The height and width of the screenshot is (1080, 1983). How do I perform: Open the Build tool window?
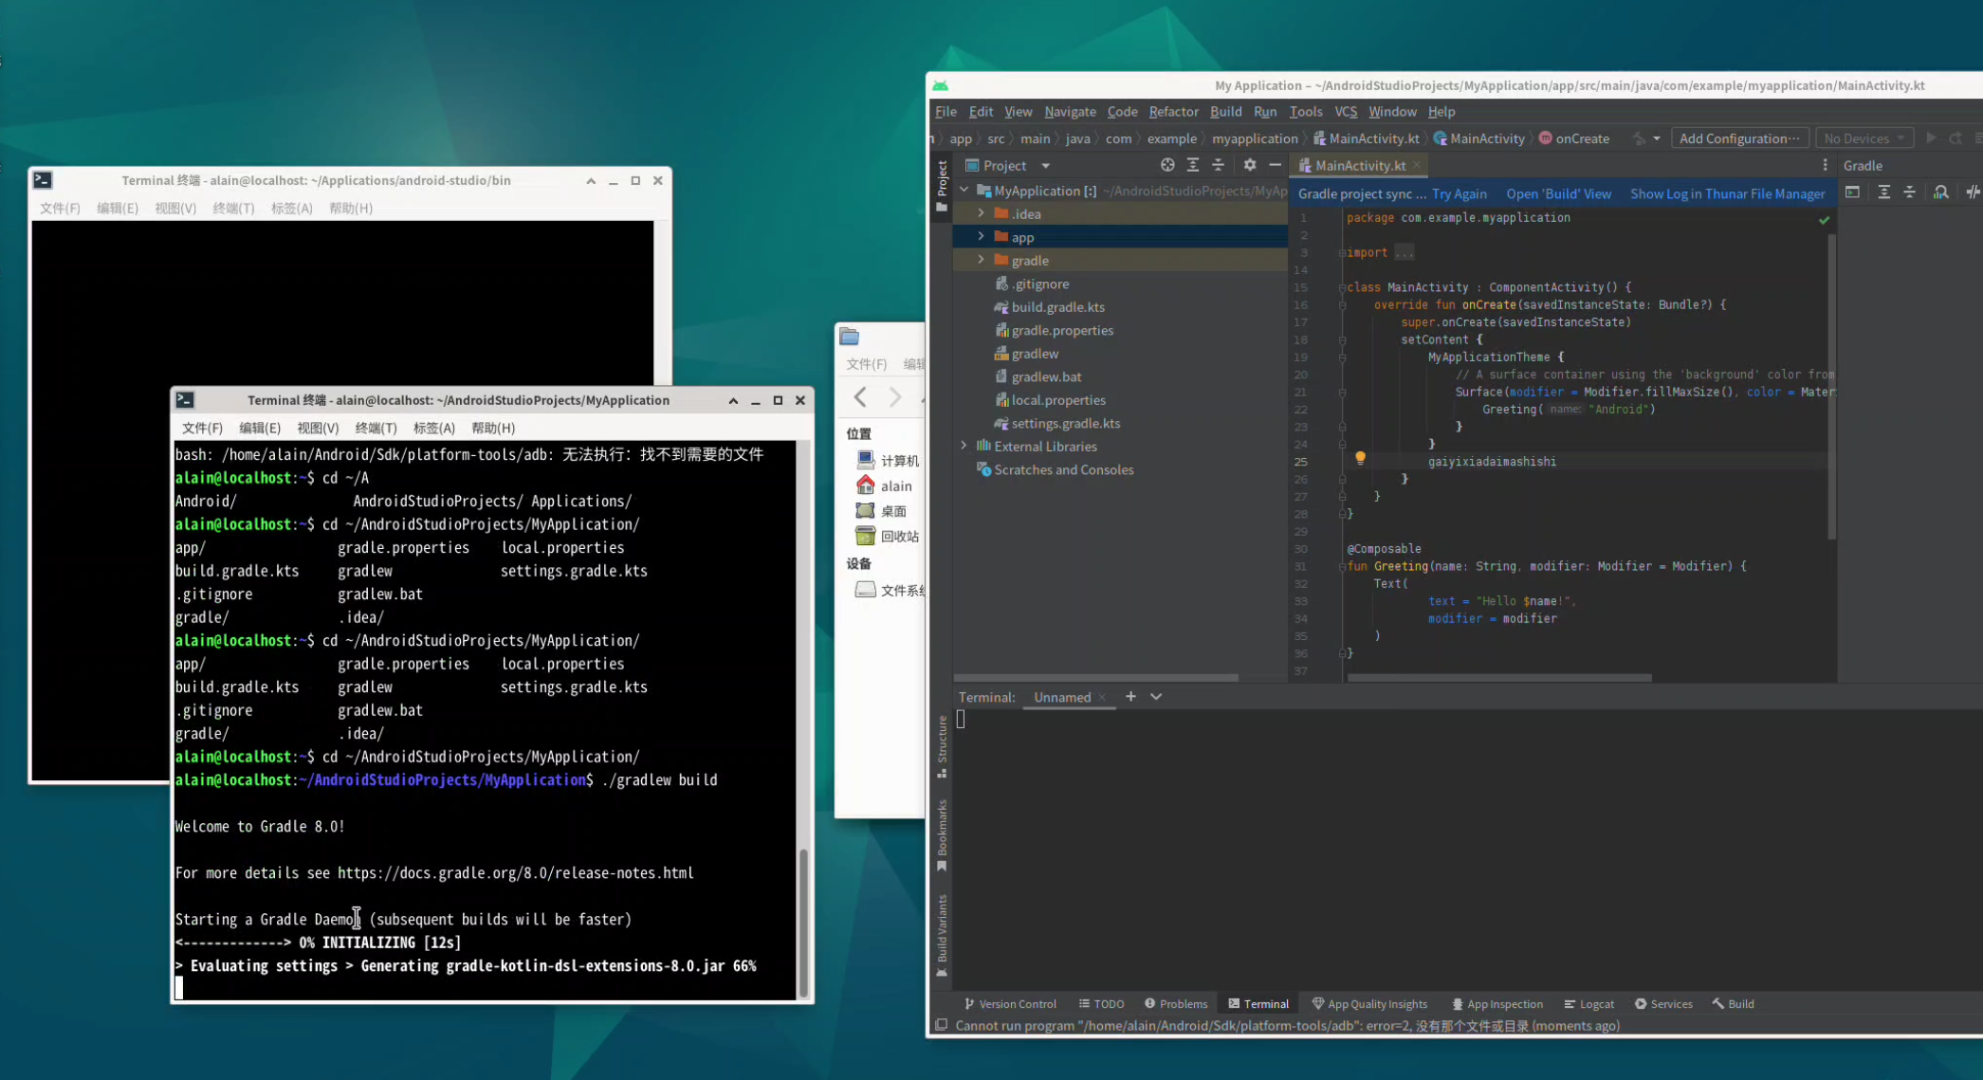1734,1004
